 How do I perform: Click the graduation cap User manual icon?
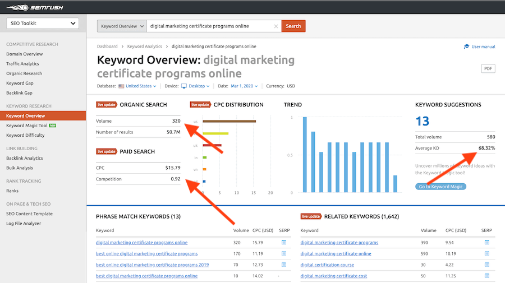click(x=466, y=47)
